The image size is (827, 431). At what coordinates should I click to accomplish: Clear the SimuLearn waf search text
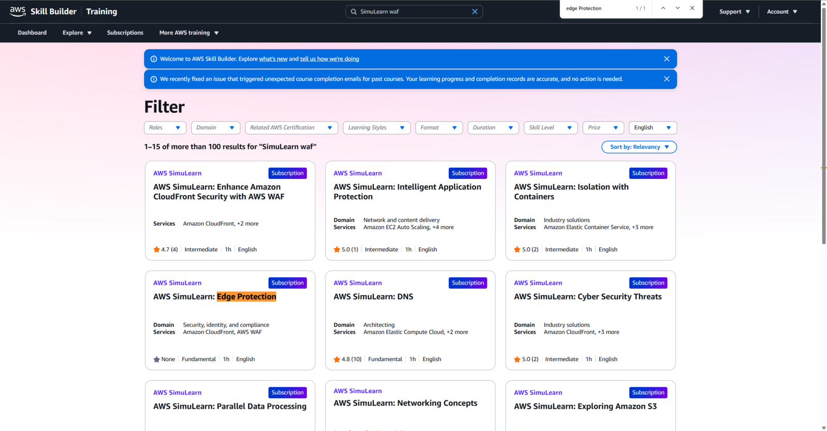click(474, 11)
